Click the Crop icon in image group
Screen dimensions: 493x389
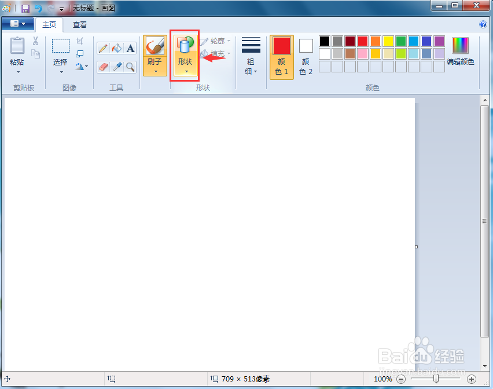(79, 41)
